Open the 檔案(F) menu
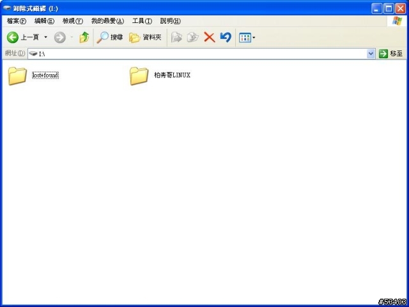The height and width of the screenshot is (307, 409). click(17, 21)
